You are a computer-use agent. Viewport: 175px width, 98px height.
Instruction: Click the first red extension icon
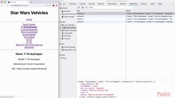[x=53, y=5]
